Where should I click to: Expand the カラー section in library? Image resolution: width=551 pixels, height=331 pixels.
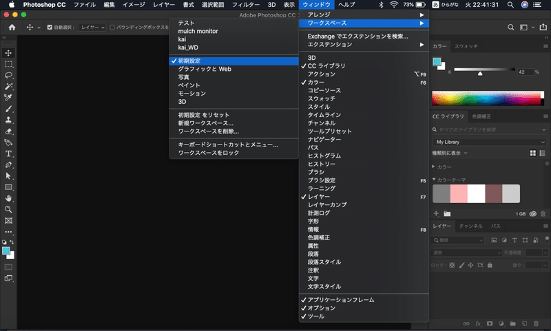coord(434,167)
